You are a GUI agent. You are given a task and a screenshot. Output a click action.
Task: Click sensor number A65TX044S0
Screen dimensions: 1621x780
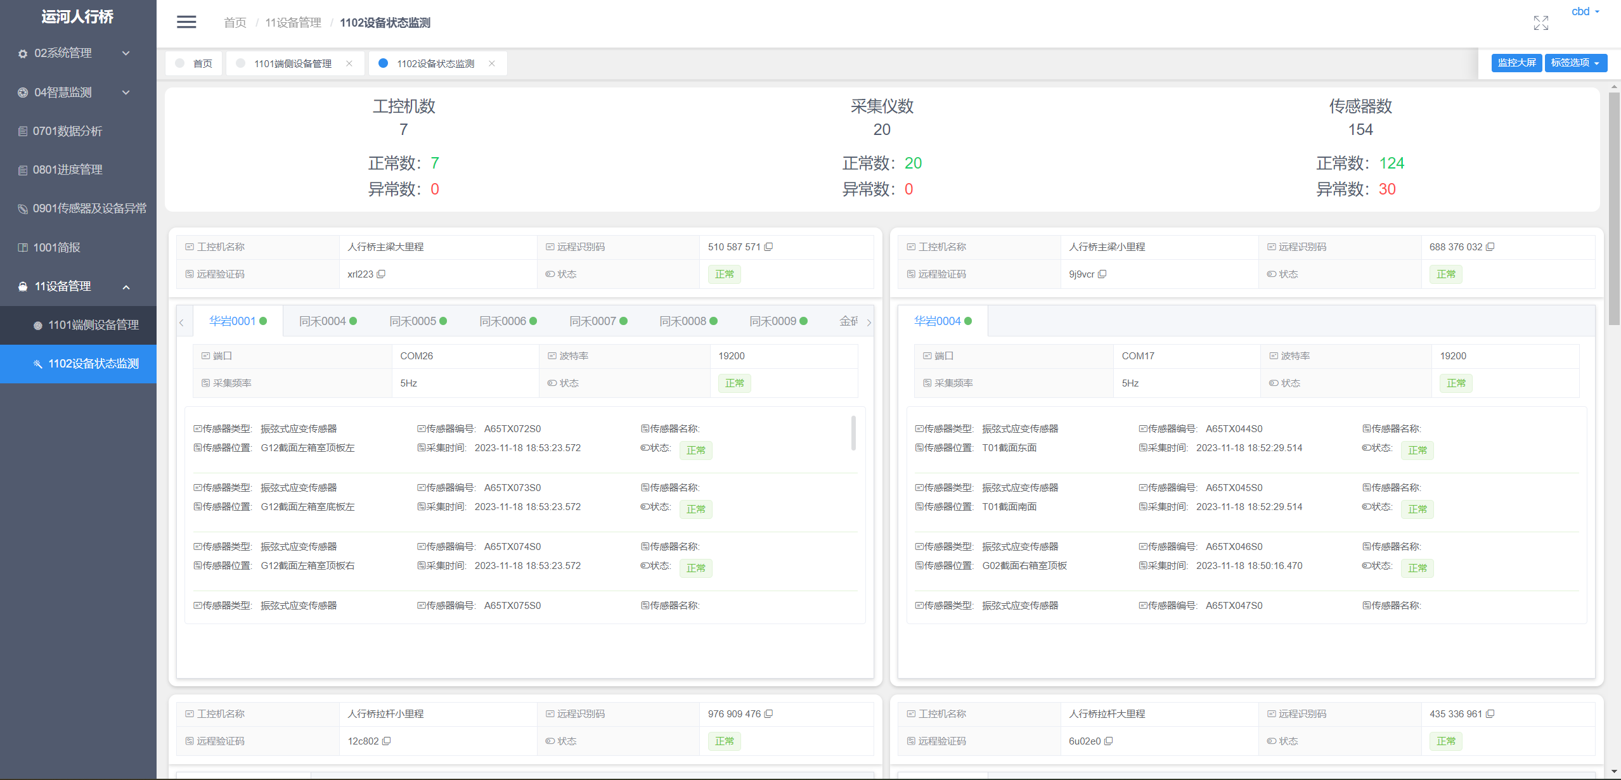coord(1234,429)
